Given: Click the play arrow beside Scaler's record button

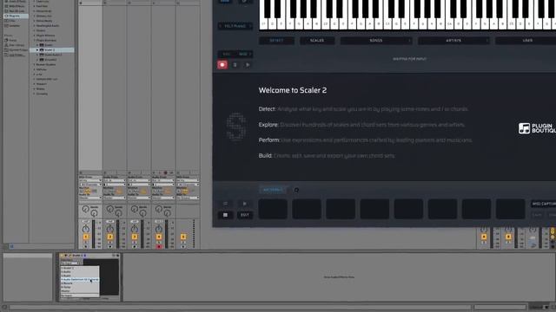Looking at the screenshot, I should pos(248,65).
